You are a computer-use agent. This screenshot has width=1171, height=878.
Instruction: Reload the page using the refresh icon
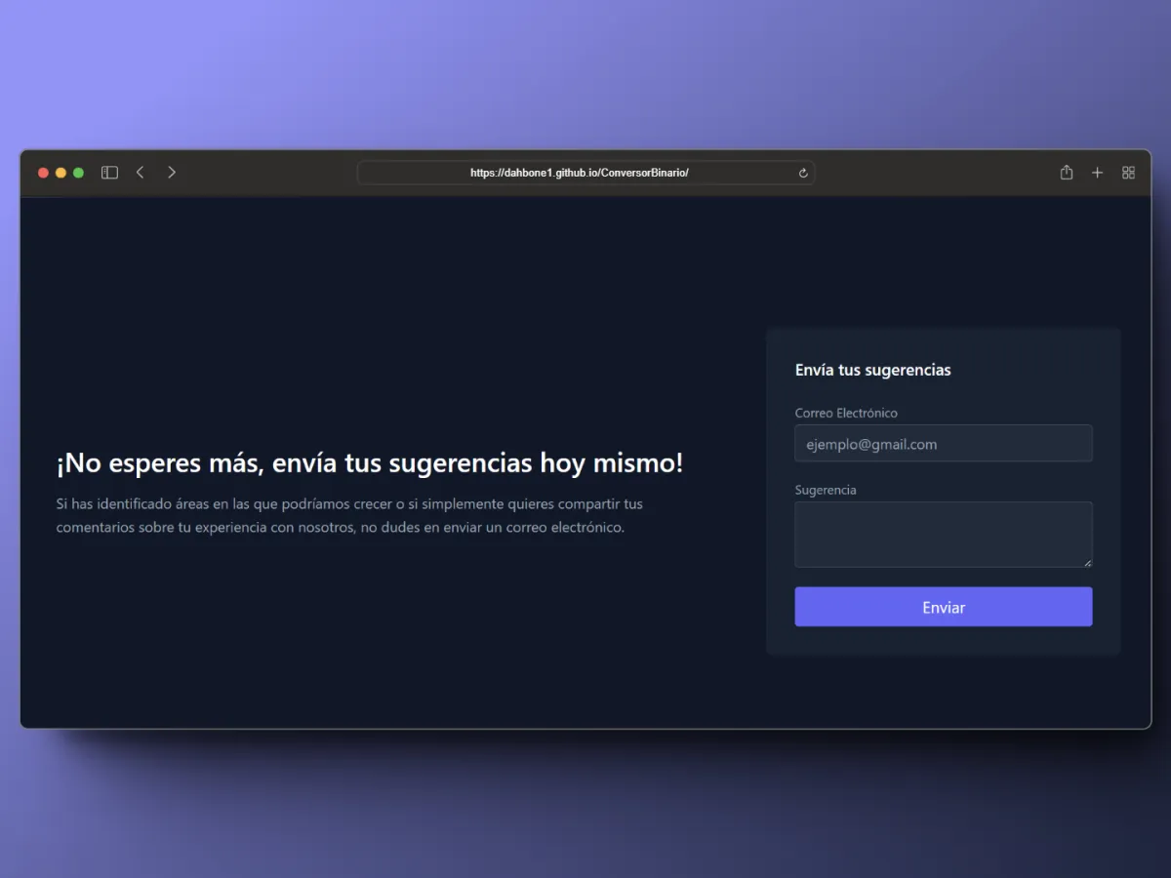click(x=803, y=174)
